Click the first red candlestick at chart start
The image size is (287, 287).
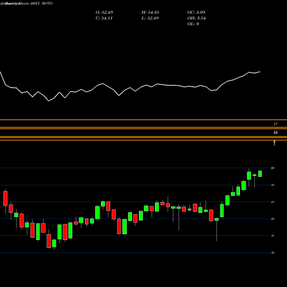(x=5, y=199)
